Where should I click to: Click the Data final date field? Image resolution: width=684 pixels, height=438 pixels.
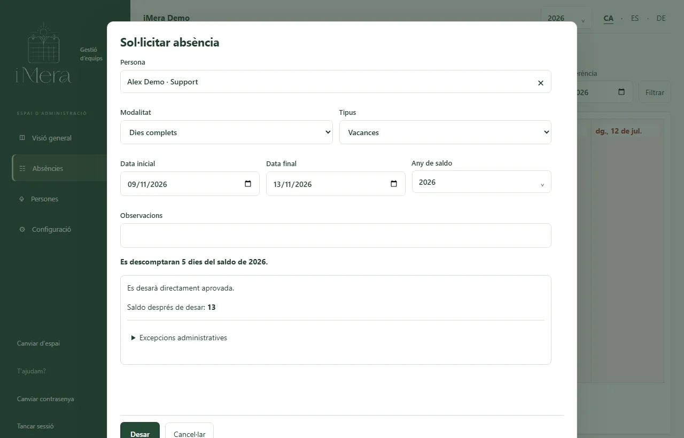click(x=336, y=184)
